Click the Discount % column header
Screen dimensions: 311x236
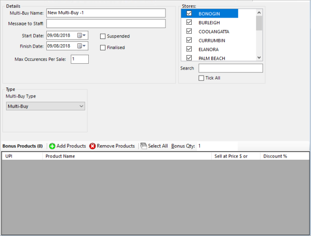click(284, 156)
